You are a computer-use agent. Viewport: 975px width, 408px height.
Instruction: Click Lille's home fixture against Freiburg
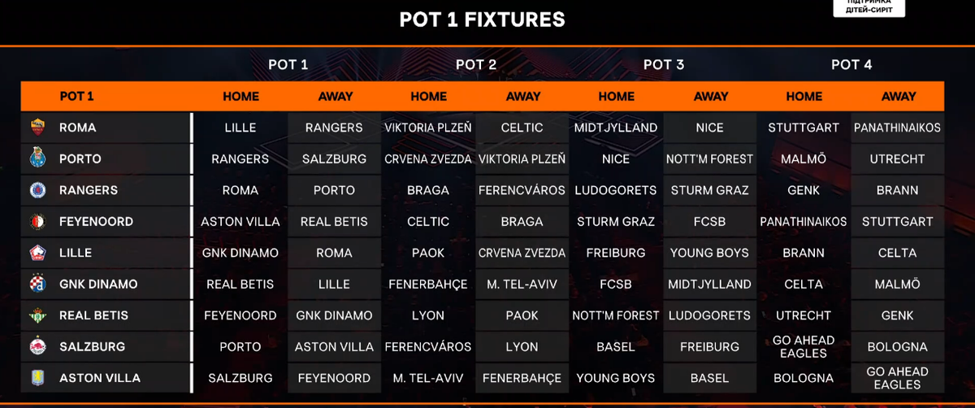pyautogui.click(x=616, y=253)
